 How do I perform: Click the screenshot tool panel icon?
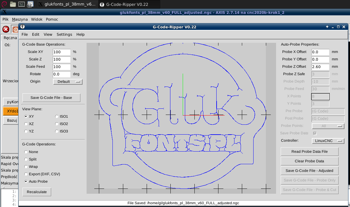click(x=30, y=4)
